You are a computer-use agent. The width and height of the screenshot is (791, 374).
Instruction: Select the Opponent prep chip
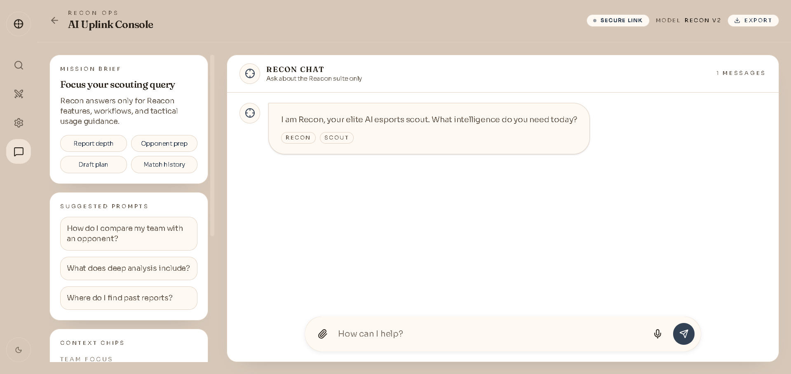[164, 144]
